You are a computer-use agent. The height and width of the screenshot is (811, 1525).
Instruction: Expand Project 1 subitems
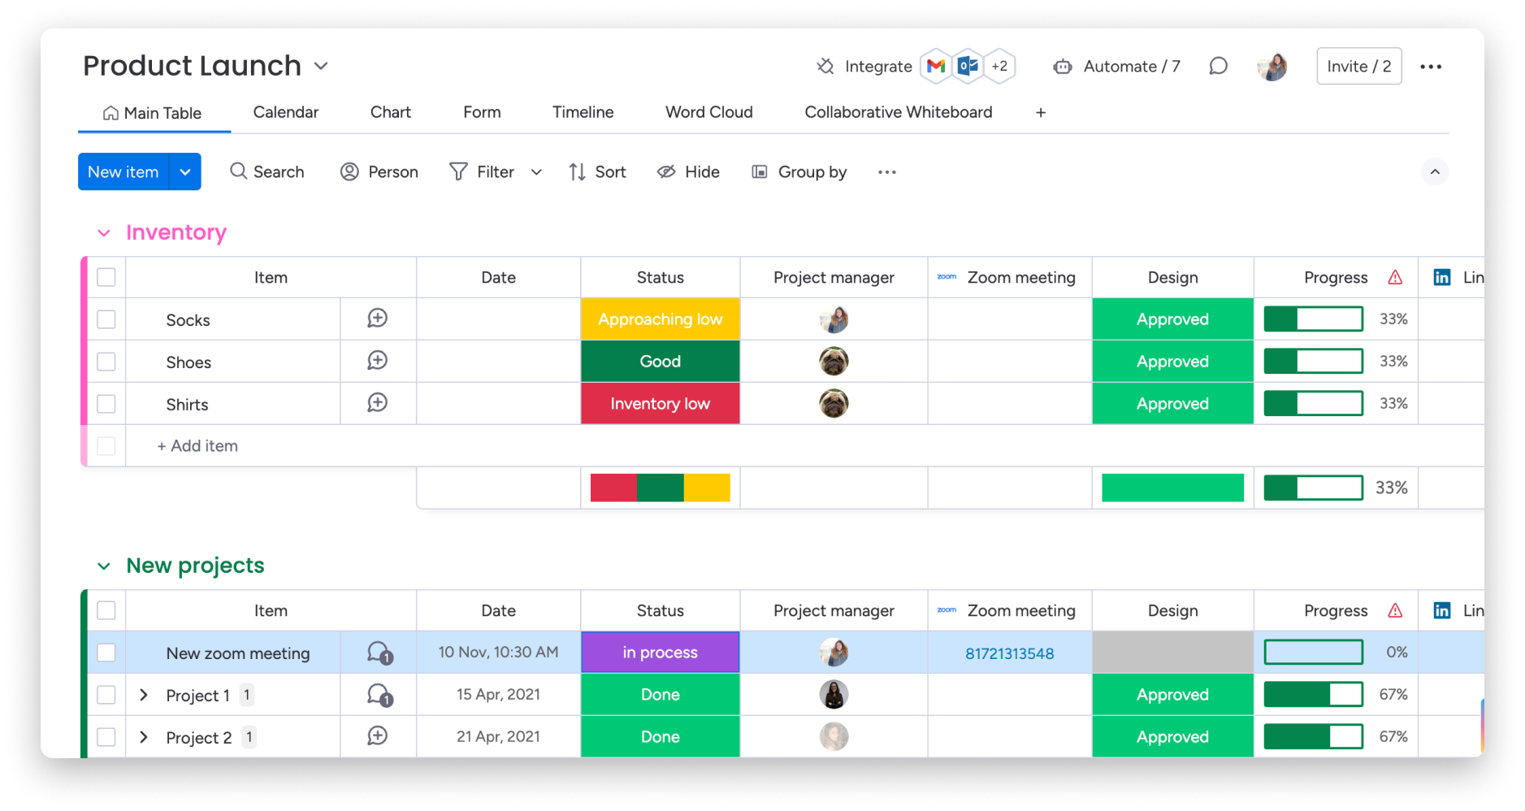coord(144,695)
